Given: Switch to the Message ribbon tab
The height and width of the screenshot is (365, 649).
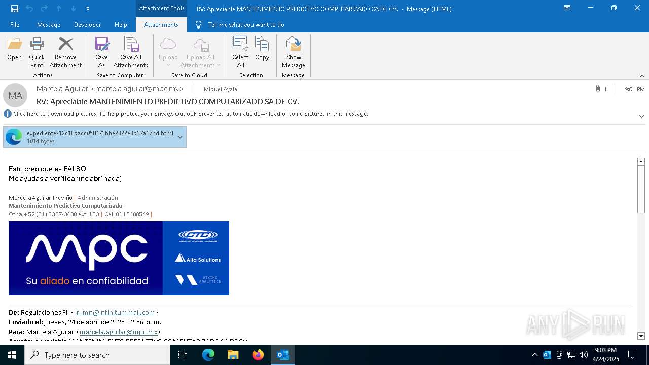Looking at the screenshot, I should tap(49, 25).
